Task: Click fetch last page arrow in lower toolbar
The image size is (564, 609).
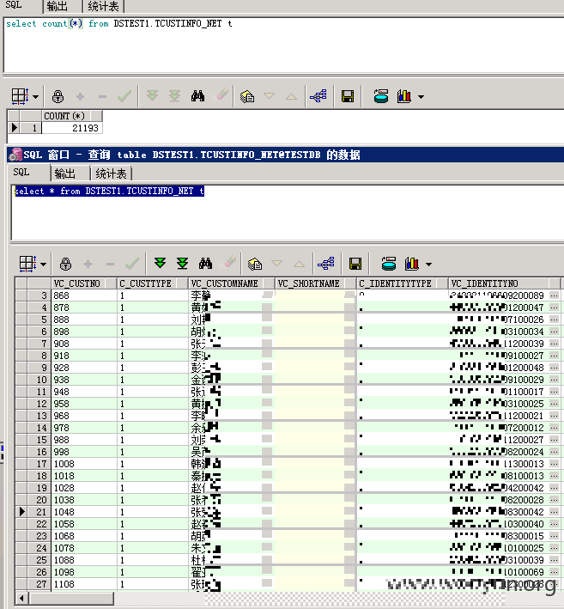Action: click(183, 264)
